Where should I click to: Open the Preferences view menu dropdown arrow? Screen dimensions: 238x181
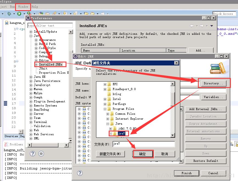[x=212, y=26]
